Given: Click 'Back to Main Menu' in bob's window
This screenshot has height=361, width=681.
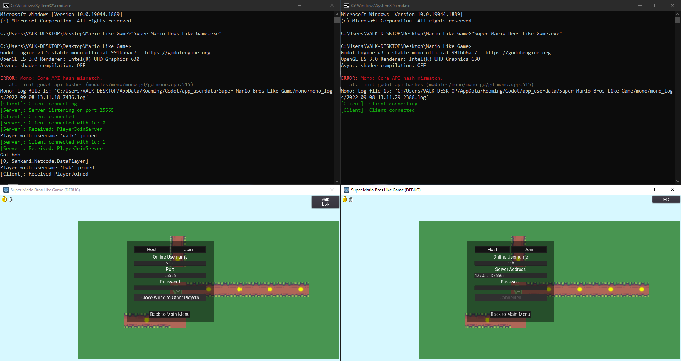Looking at the screenshot, I should pyautogui.click(x=510, y=314).
